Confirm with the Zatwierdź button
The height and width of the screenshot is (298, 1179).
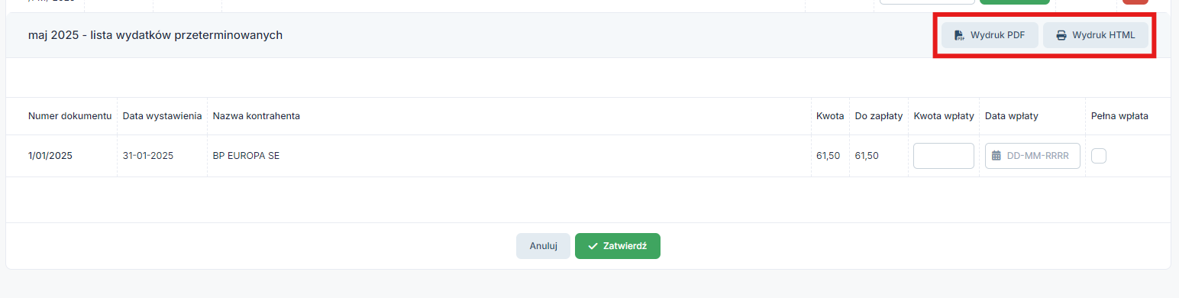(x=618, y=246)
